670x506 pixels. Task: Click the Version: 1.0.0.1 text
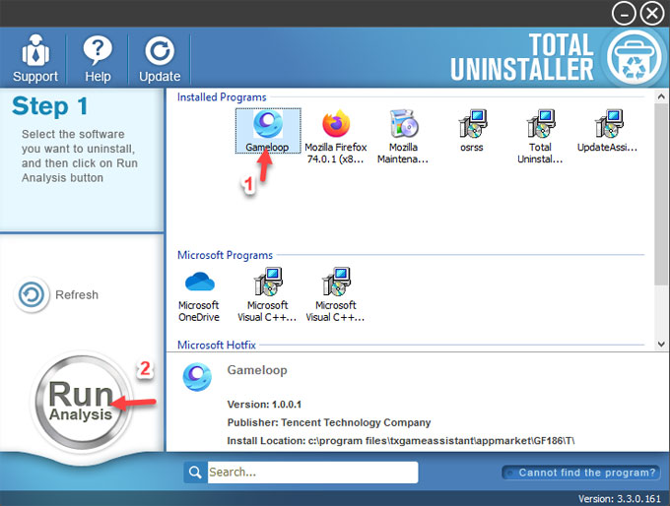coord(264,404)
